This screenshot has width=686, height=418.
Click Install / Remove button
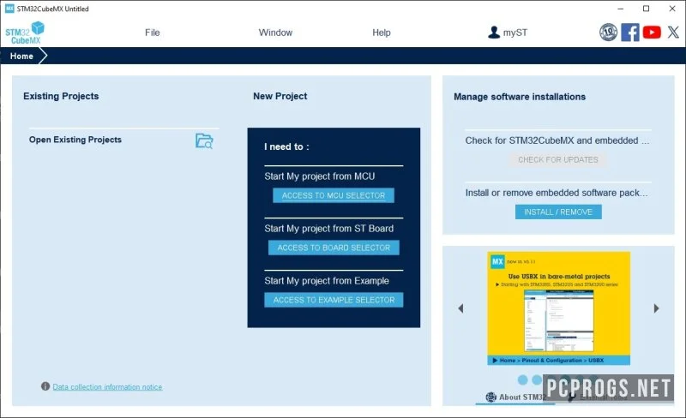(x=558, y=212)
